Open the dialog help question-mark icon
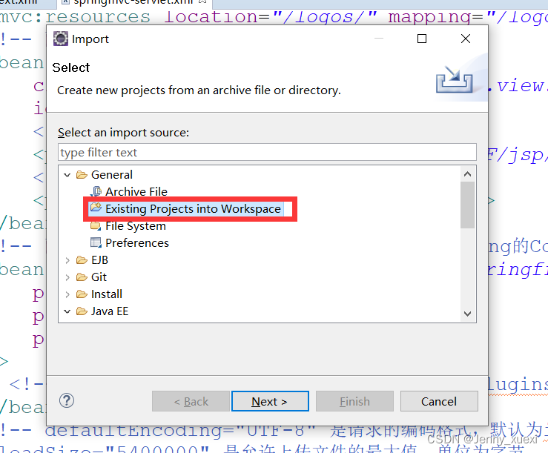This screenshot has height=453, width=548. [67, 400]
